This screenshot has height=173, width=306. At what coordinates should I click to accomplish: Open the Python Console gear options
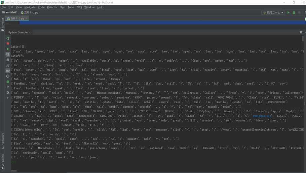tap(301, 32)
